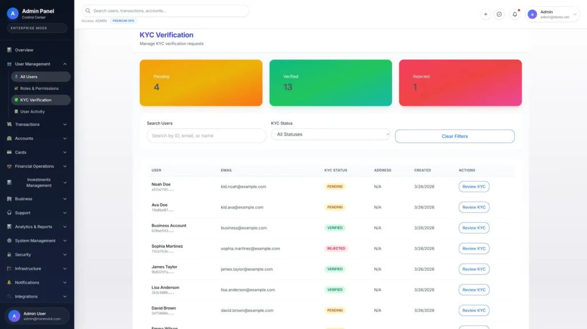Go to Overview in the sidebar

pos(37,50)
